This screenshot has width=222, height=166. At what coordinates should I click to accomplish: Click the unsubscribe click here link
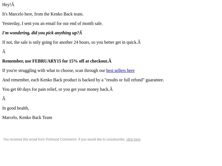tap(133, 139)
